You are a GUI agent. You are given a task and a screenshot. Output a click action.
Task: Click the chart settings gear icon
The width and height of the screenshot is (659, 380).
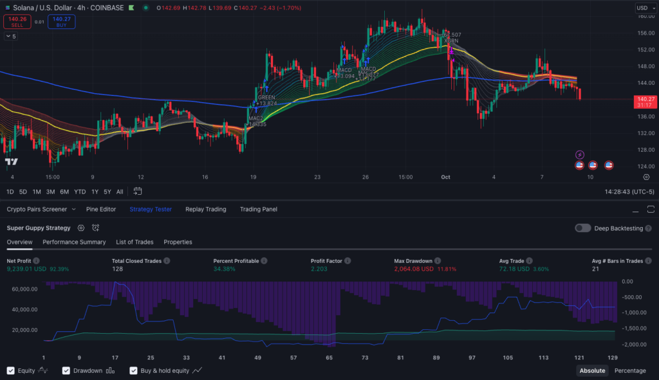coord(646,177)
